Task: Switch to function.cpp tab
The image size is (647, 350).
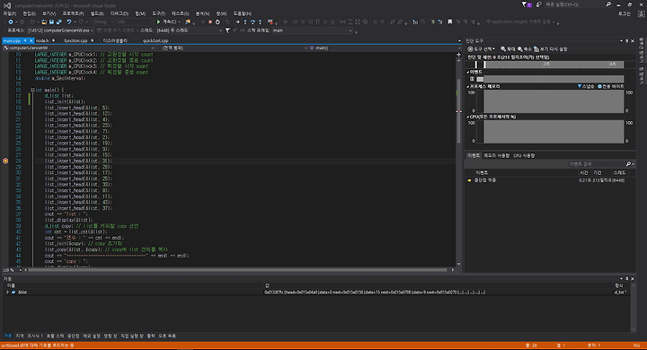Action: click(75, 40)
